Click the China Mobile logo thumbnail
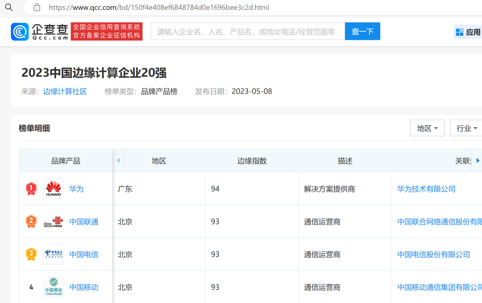This screenshot has height=303, width=482. 54,287
